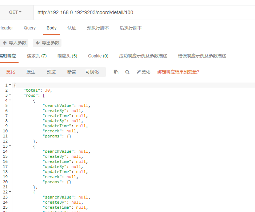
Task: Click the "total" key on line 2
Action: pyautogui.click(x=32, y=90)
